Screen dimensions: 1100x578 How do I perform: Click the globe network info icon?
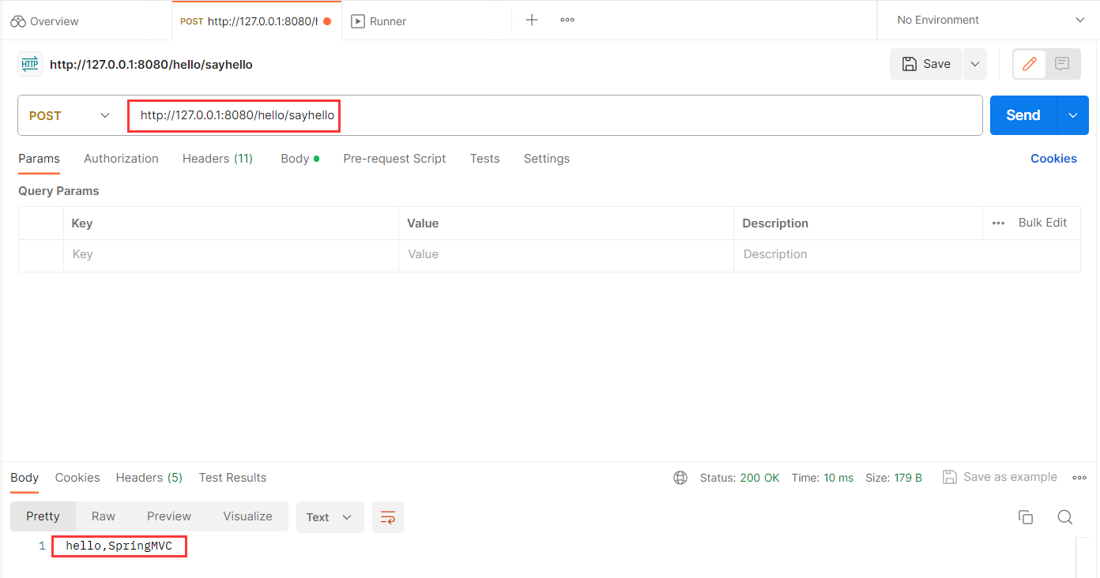coord(680,478)
